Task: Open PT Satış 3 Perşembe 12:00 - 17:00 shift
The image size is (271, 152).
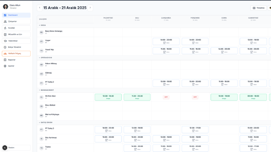Action: [195, 130]
